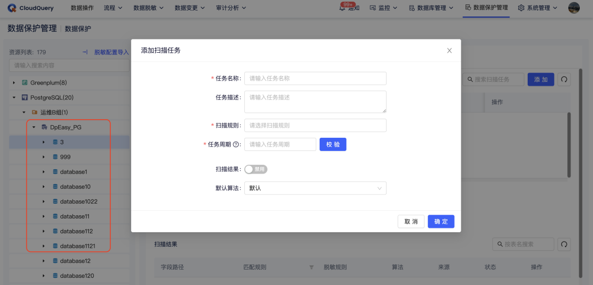Click the help icon beside 任务周期
593x285 pixels.
pyautogui.click(x=236, y=144)
